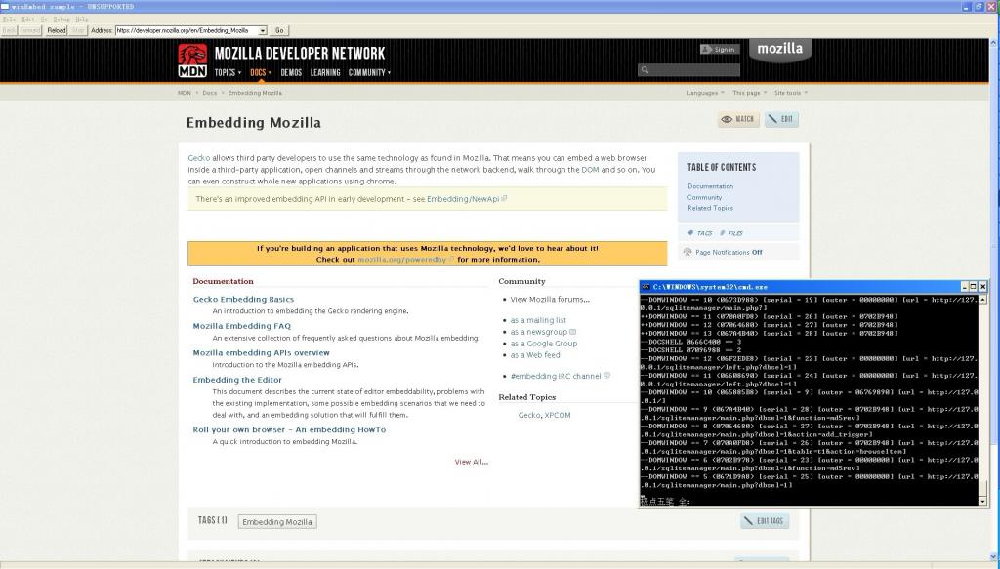Open the address bar history dropdown arrow
This screenshot has height=569, width=1000.
[x=263, y=30]
